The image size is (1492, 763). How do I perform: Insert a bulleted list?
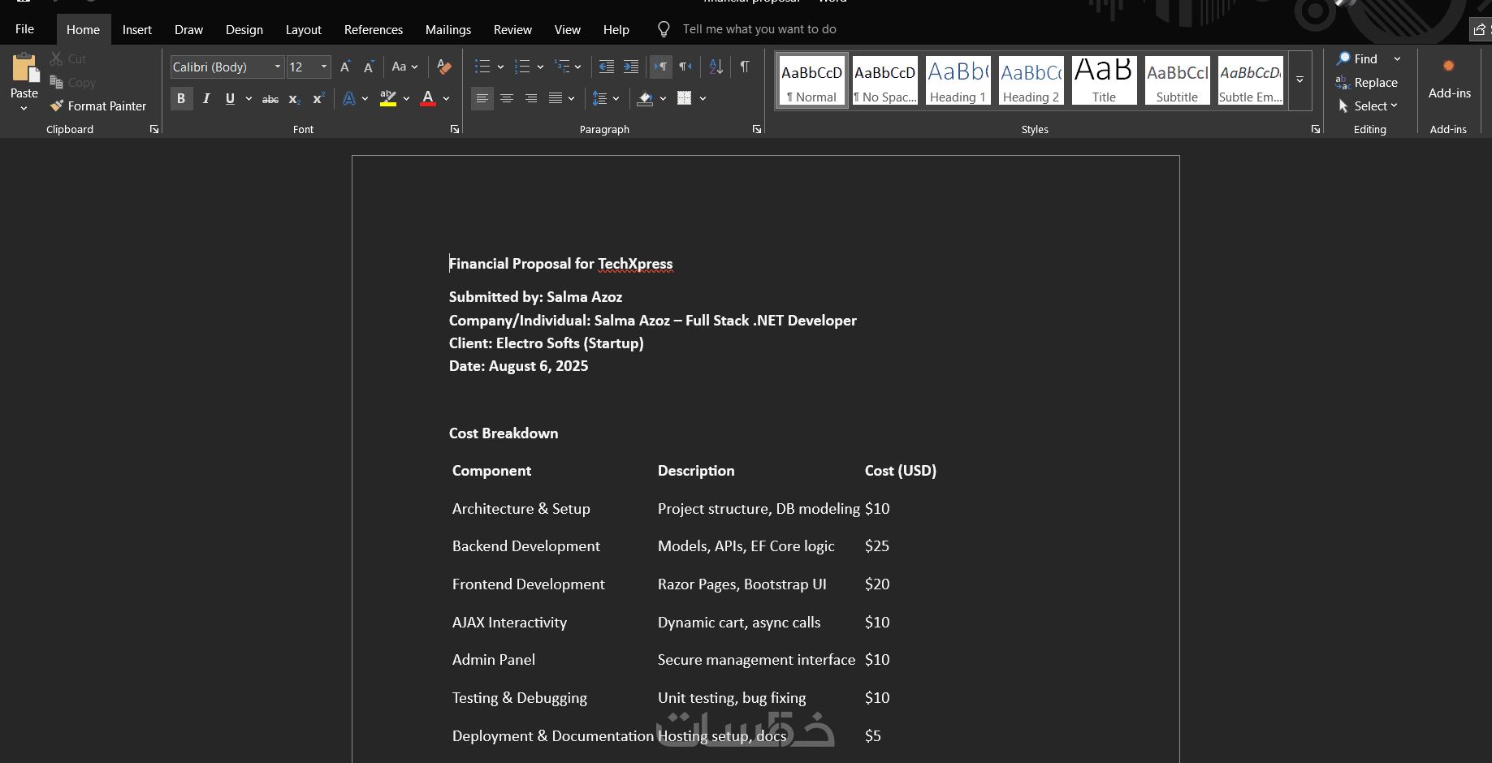click(x=482, y=67)
